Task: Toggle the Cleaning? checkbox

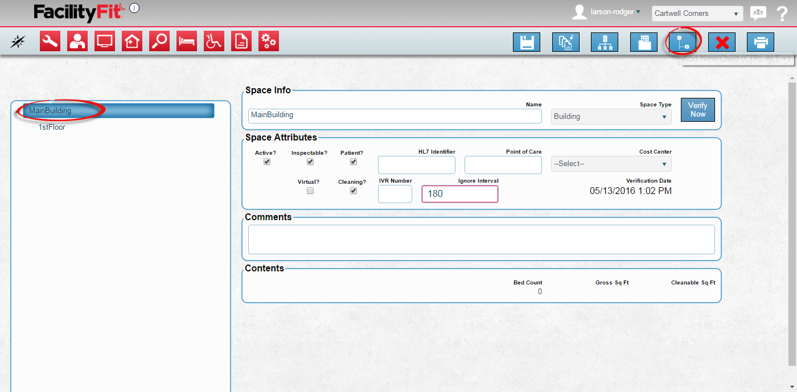Action: (354, 191)
